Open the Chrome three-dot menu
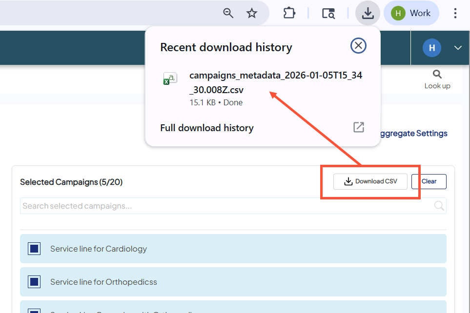 click(x=455, y=13)
